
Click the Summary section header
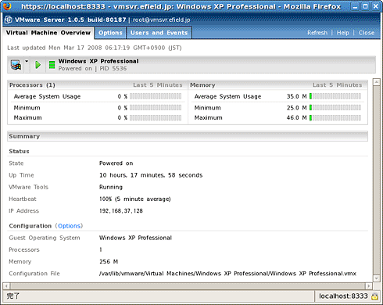tap(188, 136)
